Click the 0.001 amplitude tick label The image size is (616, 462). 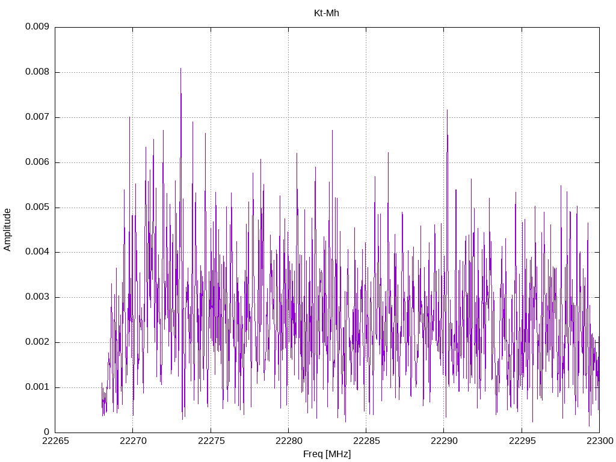coord(37,387)
